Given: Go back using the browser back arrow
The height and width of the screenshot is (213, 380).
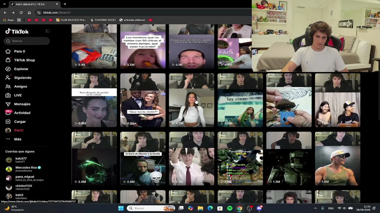Looking at the screenshot, I should 5,12.
